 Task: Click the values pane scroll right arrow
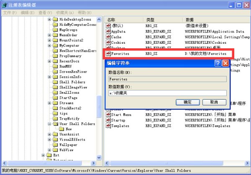(247, 163)
